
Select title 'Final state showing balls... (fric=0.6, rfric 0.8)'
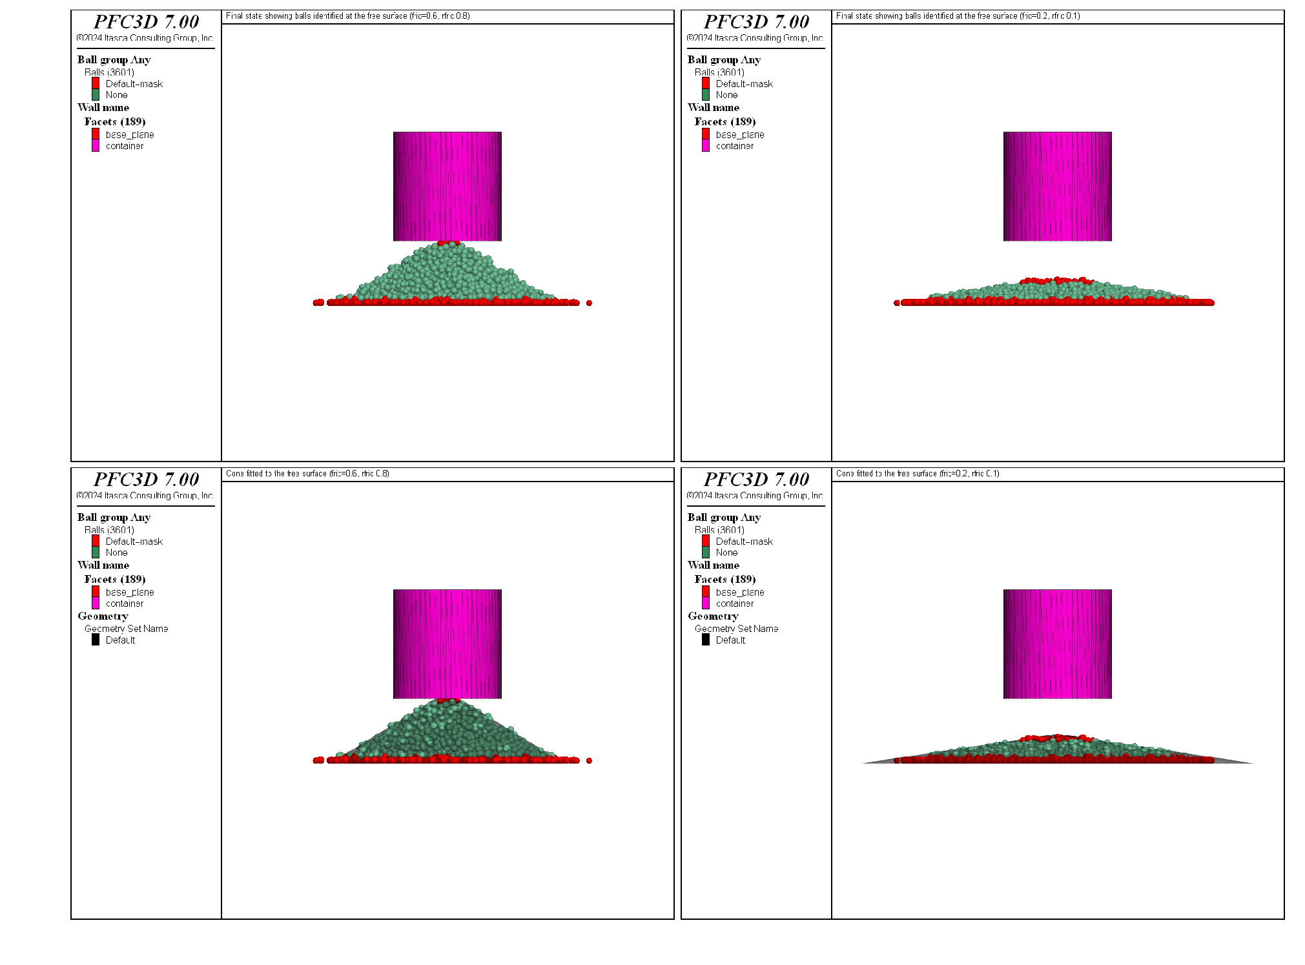pyautogui.click(x=348, y=16)
